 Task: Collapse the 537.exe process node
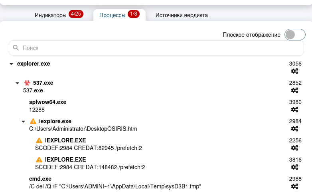[18, 83]
